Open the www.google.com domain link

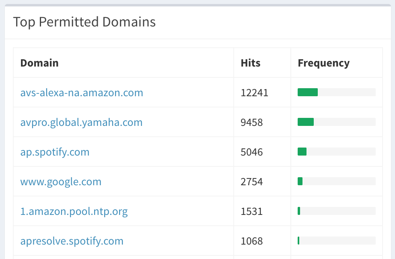[x=61, y=182]
